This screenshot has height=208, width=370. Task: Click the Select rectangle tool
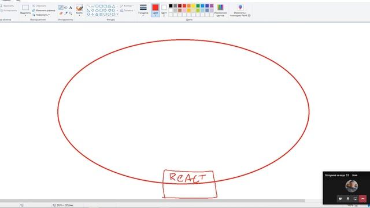[x=25, y=8]
